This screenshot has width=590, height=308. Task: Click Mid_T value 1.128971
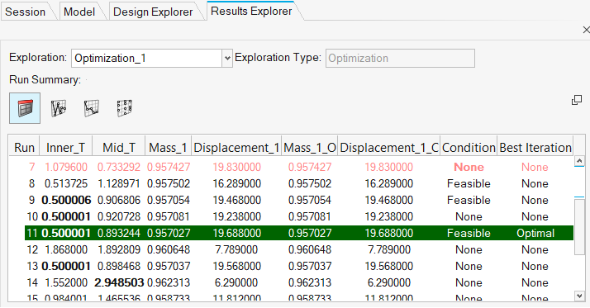point(119,183)
